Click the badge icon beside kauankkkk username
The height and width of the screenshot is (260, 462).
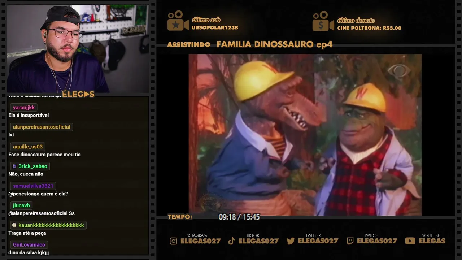point(14,225)
